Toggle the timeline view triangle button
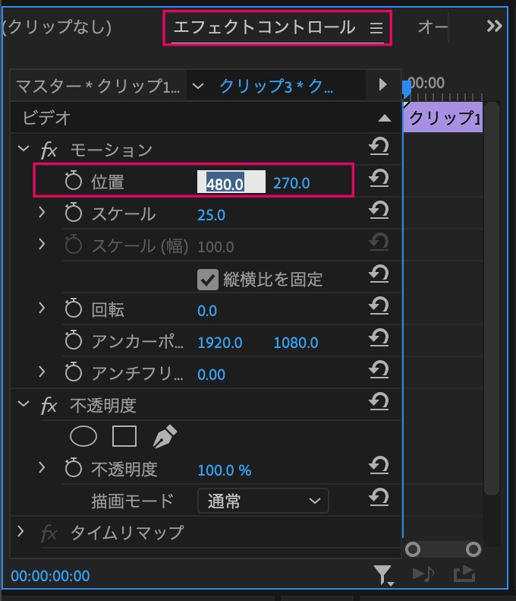Screen dimensions: 516x601 [382, 84]
